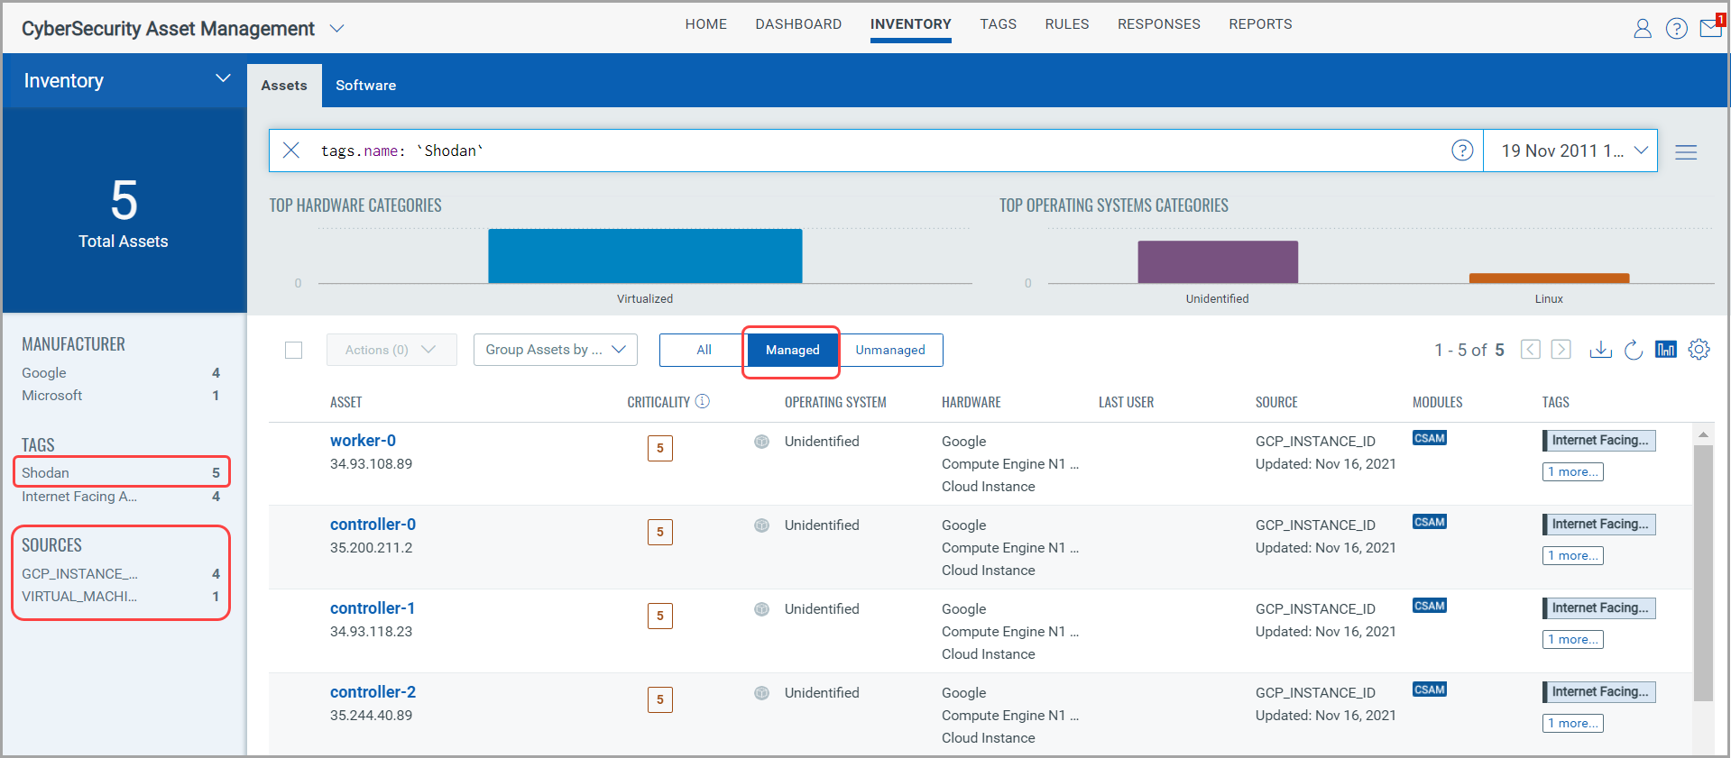
Task: Tick the select-all assets checkbox
Action: pyautogui.click(x=293, y=350)
